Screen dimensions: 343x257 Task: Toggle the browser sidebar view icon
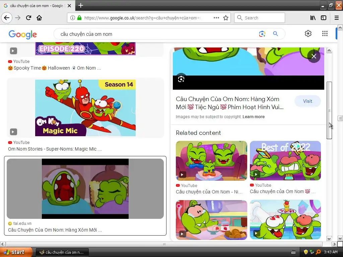(324, 18)
